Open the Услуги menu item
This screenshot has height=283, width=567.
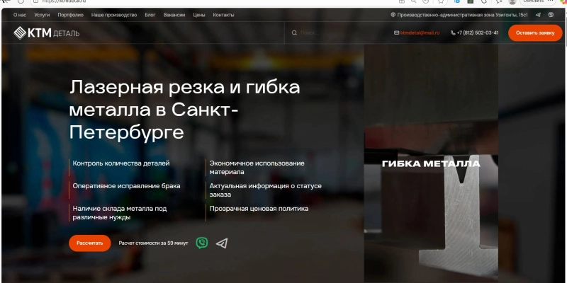[x=43, y=14]
